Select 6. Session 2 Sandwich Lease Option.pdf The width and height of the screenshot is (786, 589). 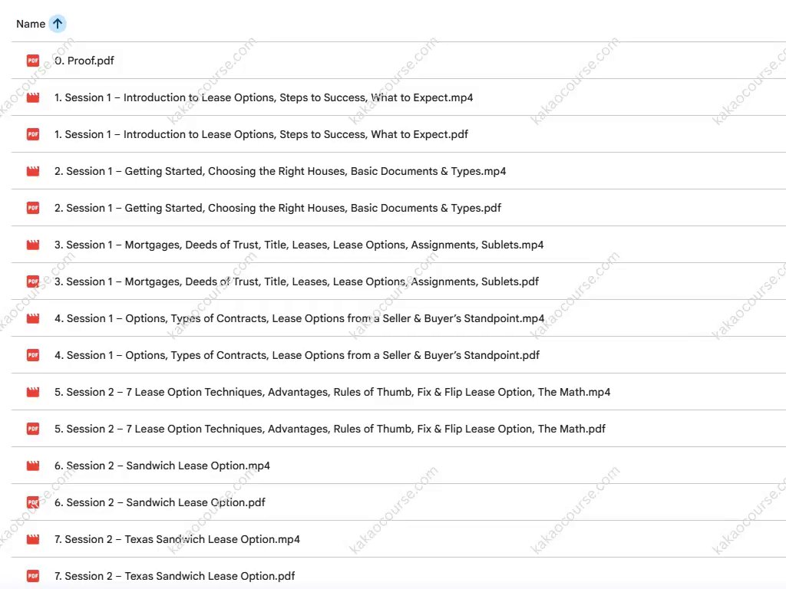coord(160,502)
